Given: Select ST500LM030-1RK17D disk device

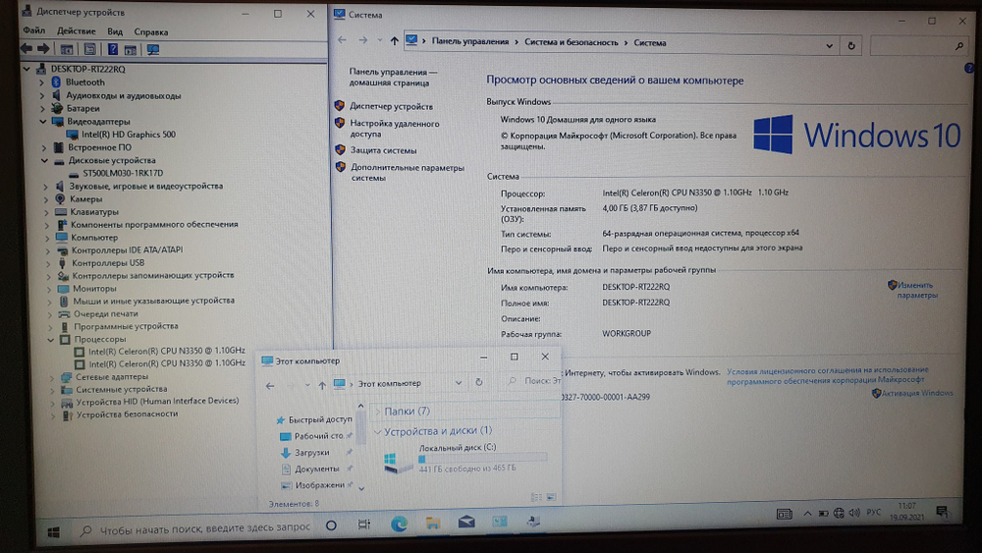Looking at the screenshot, I should (123, 173).
